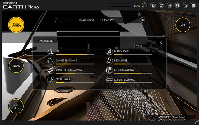Image resolution: width=199 pixels, height=125 pixels.
Task: Click the SYMPATHETIC RESONANCE label
Action: click(69, 70)
